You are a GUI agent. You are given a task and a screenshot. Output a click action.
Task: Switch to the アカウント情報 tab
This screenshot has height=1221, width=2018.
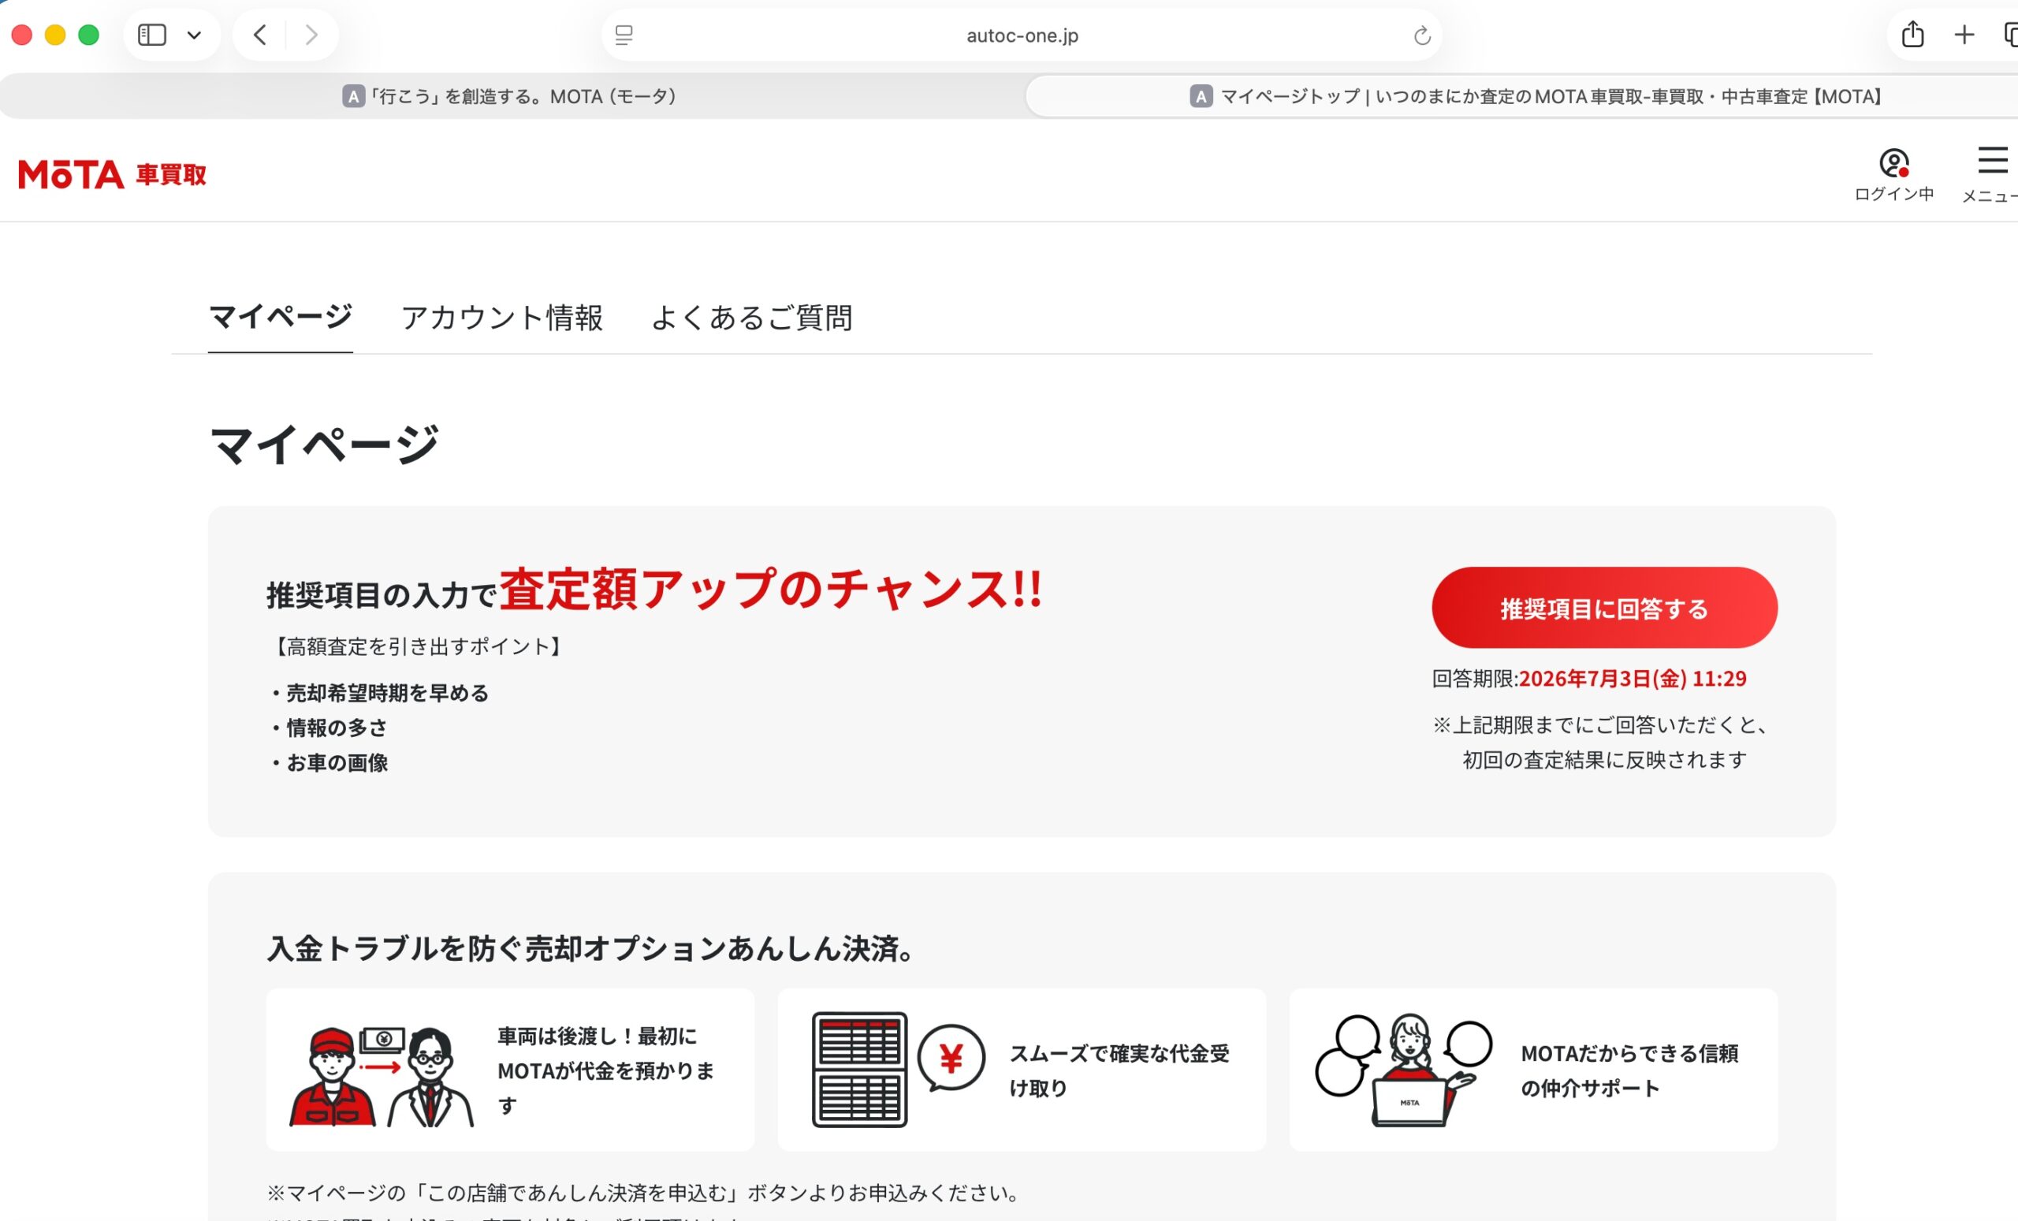(x=502, y=318)
